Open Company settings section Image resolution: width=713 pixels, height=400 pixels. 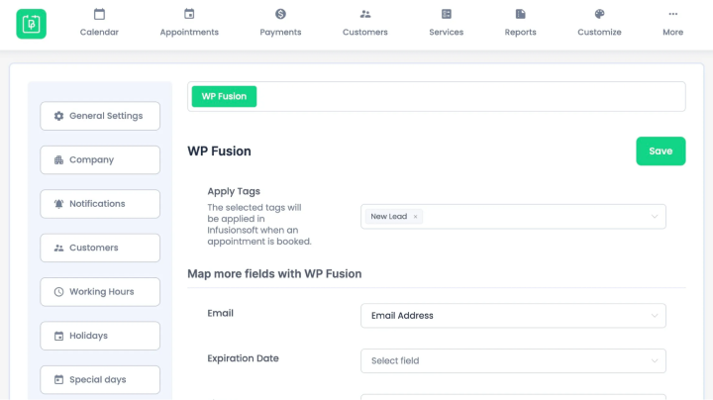point(100,160)
